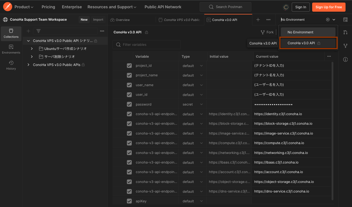
Task: Fork the ConoHa v3.0 API environment
Action: [267, 32]
